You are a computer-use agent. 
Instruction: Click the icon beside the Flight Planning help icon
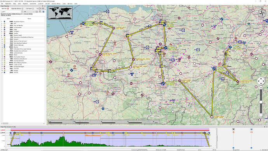pyautogui.click(x=40, y=12)
